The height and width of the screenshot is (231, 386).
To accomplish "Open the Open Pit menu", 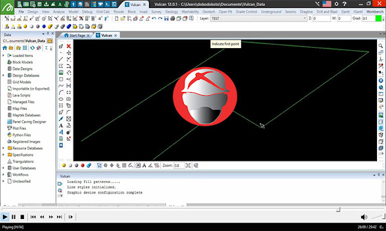I will [225, 11].
